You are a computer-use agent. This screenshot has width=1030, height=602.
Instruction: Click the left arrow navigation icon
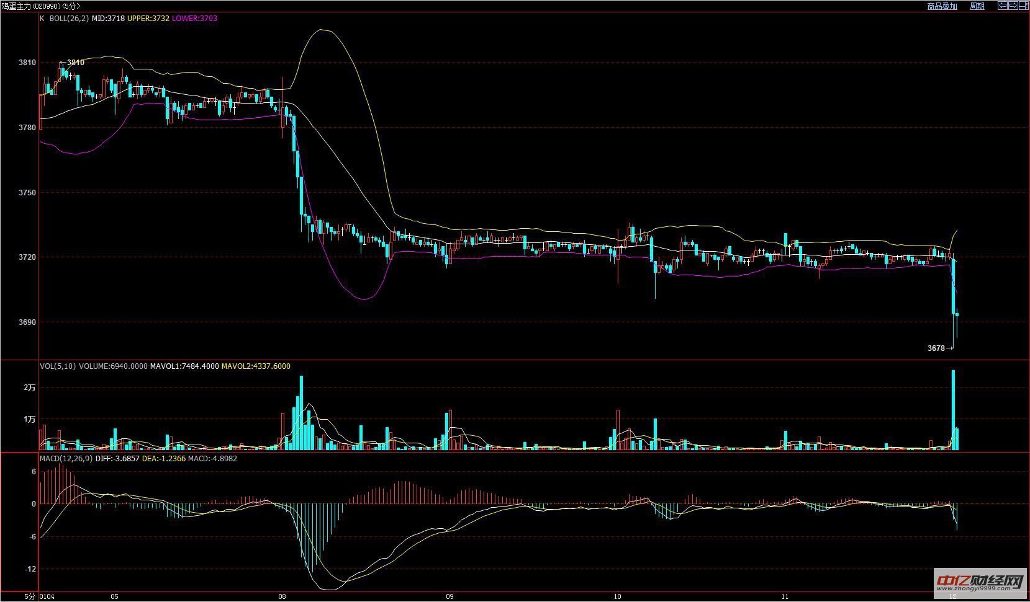(1003, 6)
